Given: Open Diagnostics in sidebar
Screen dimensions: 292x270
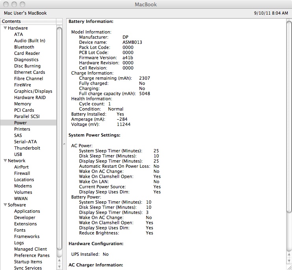Looking at the screenshot, I should coord(26,60).
